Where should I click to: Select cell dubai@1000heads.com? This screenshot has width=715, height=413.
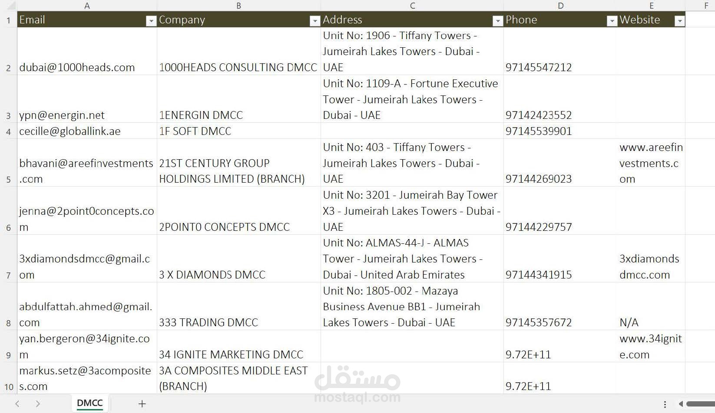tap(87, 51)
